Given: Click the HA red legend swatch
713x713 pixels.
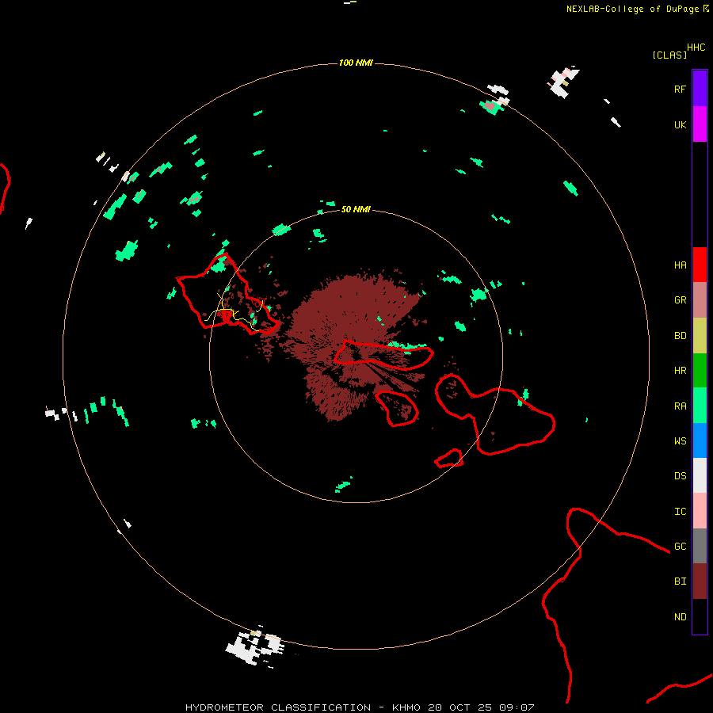Looking at the screenshot, I should click(x=700, y=265).
